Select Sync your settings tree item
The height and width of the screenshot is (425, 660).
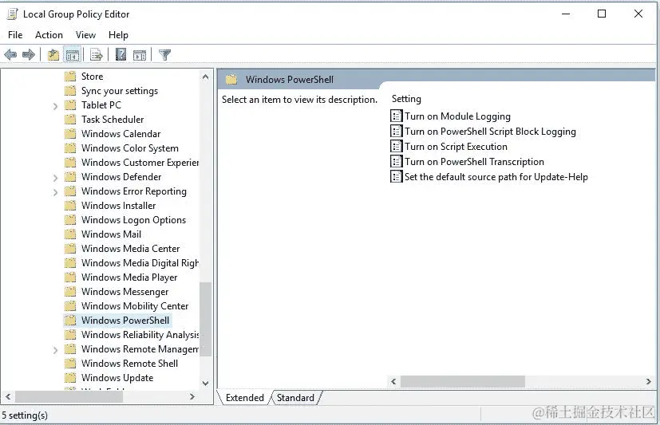point(120,91)
